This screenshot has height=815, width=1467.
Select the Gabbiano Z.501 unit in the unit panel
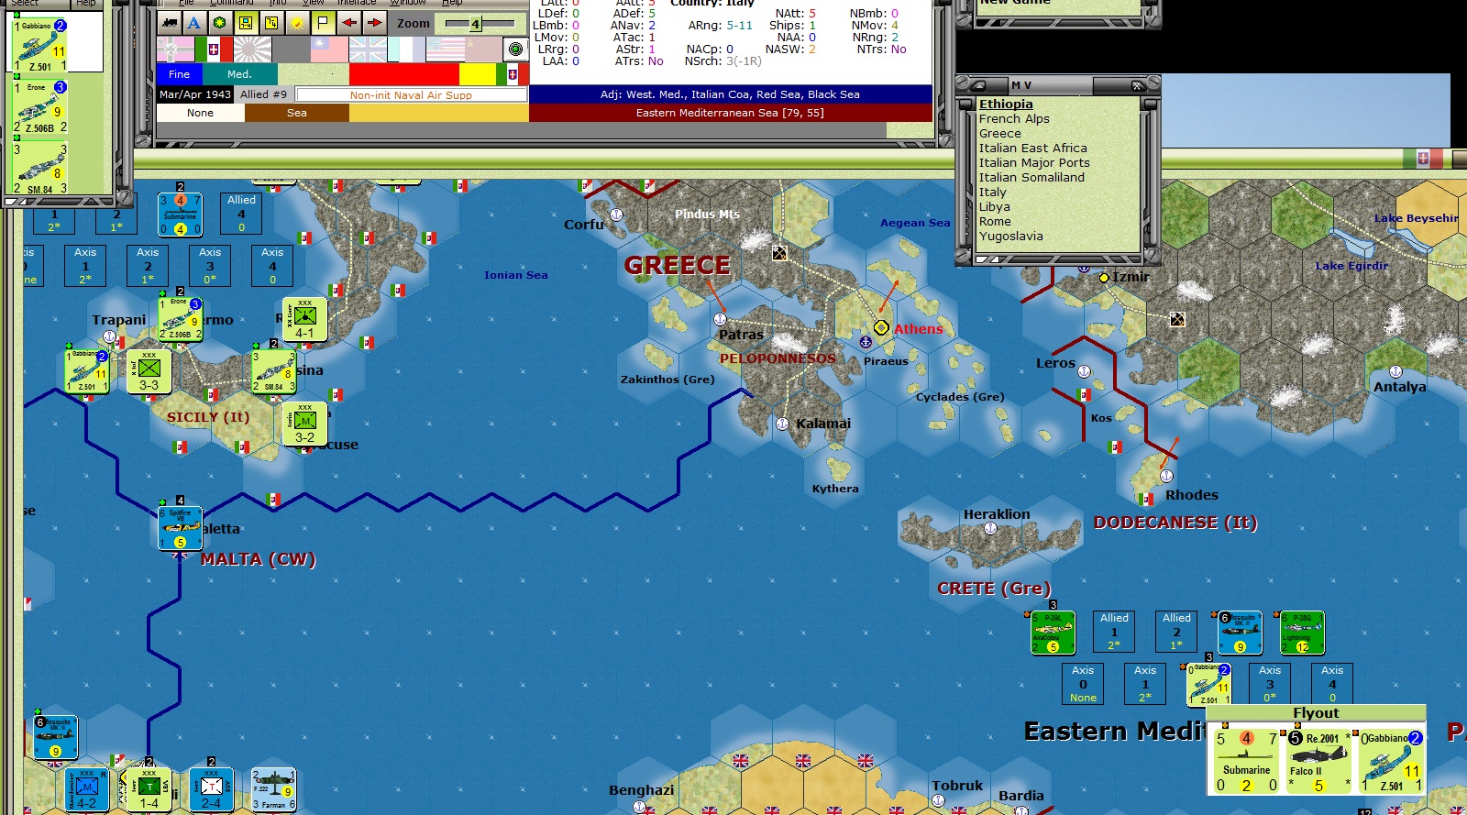click(40, 46)
